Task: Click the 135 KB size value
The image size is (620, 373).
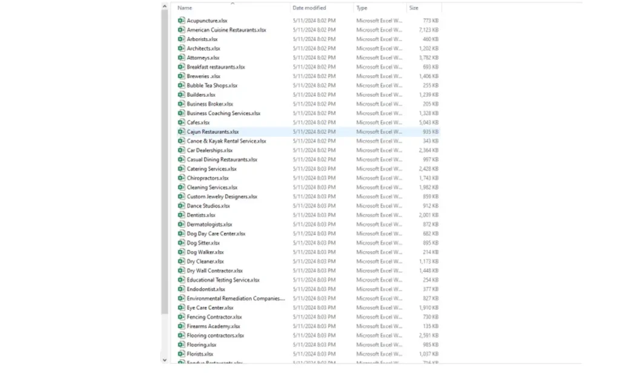Action: pos(430,326)
